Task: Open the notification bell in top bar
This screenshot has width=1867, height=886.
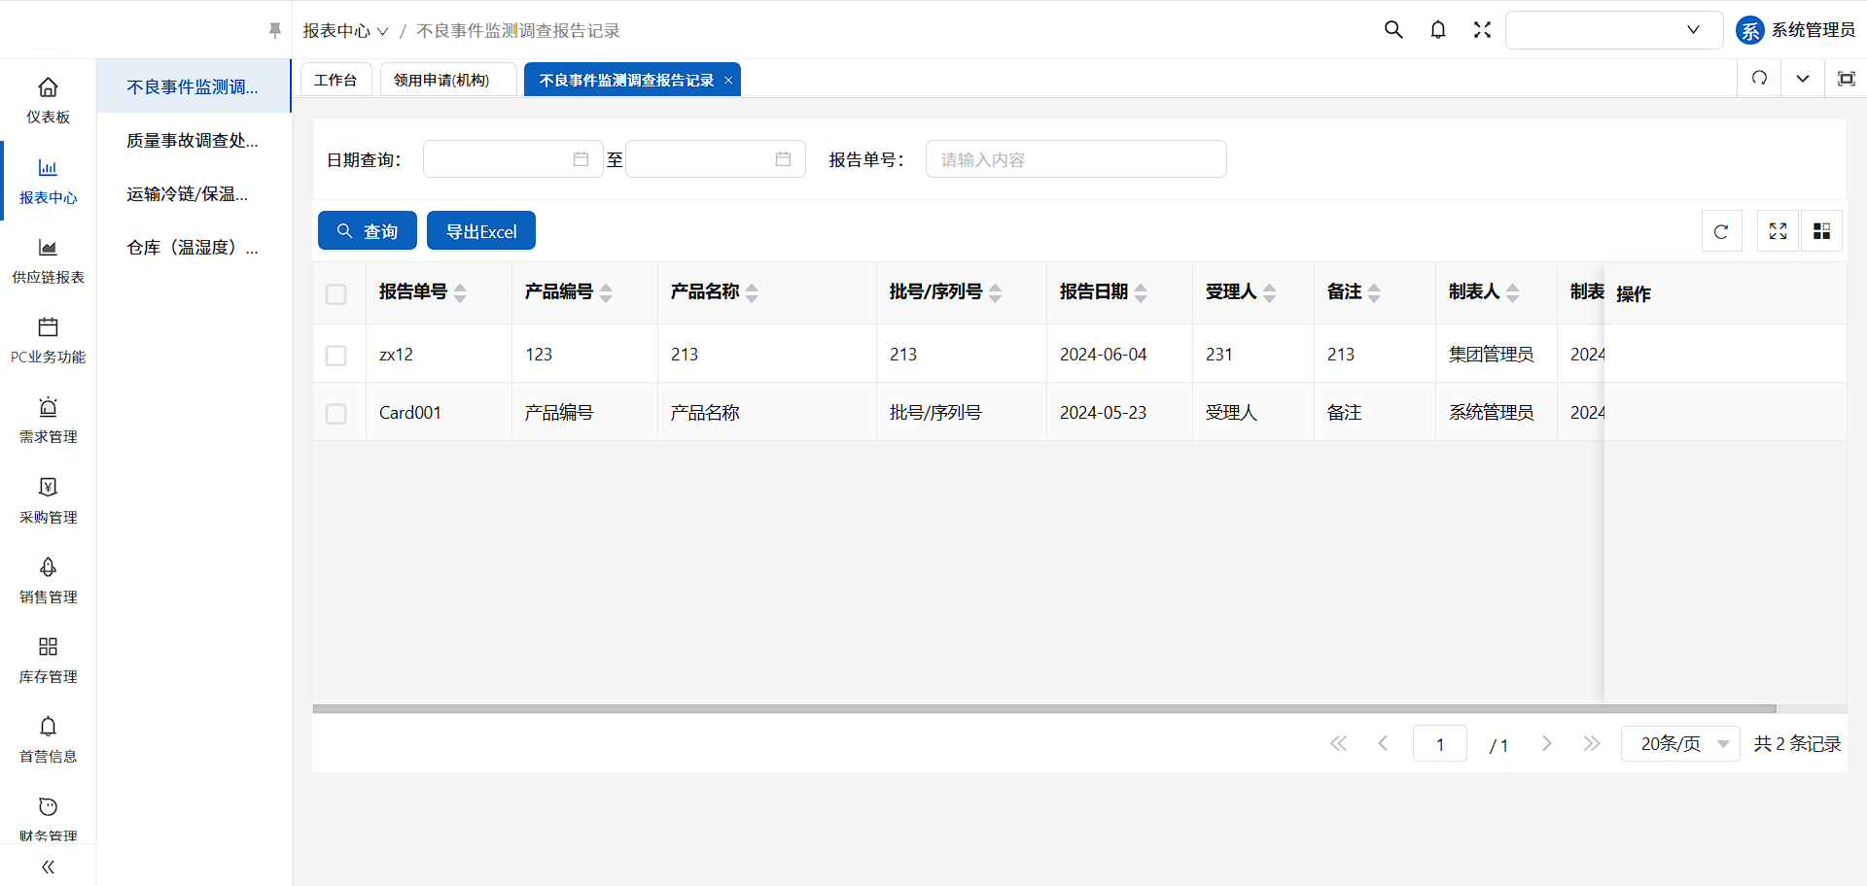Action: 1438,30
